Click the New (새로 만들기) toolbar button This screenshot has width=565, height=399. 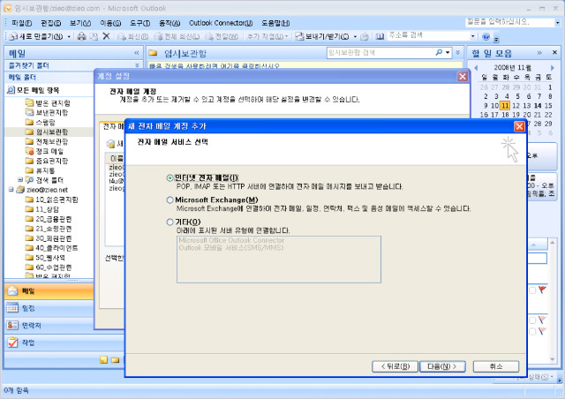pyautogui.click(x=36, y=36)
